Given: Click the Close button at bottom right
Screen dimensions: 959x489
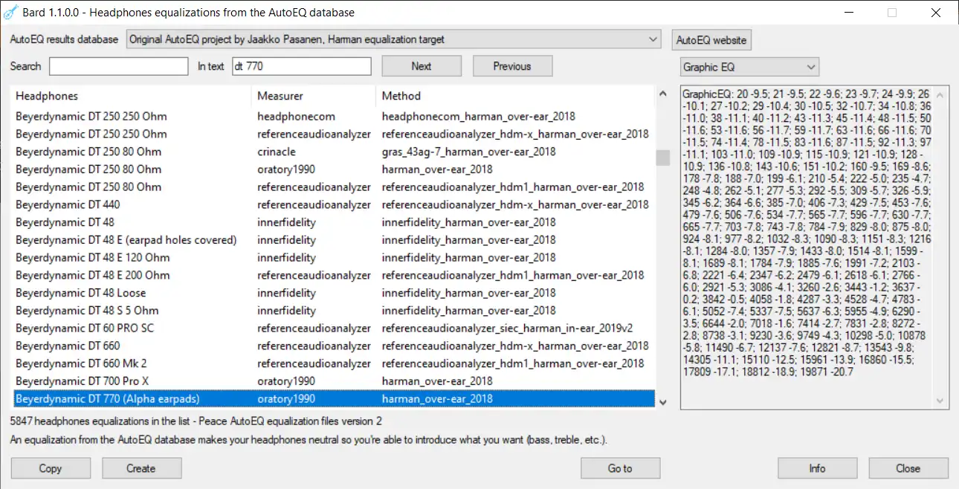Looking at the screenshot, I should tap(908, 468).
